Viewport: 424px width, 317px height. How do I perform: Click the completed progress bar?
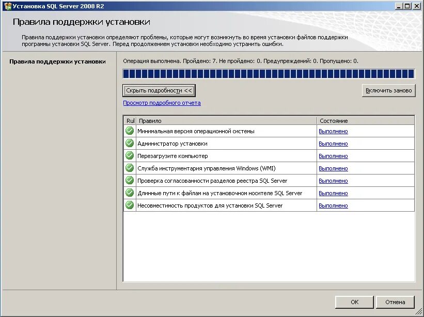click(x=269, y=74)
